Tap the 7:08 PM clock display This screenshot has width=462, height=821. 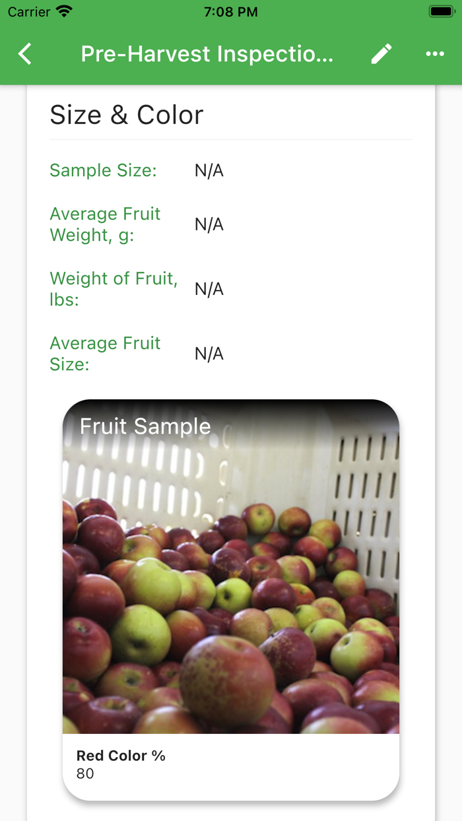coord(230,11)
